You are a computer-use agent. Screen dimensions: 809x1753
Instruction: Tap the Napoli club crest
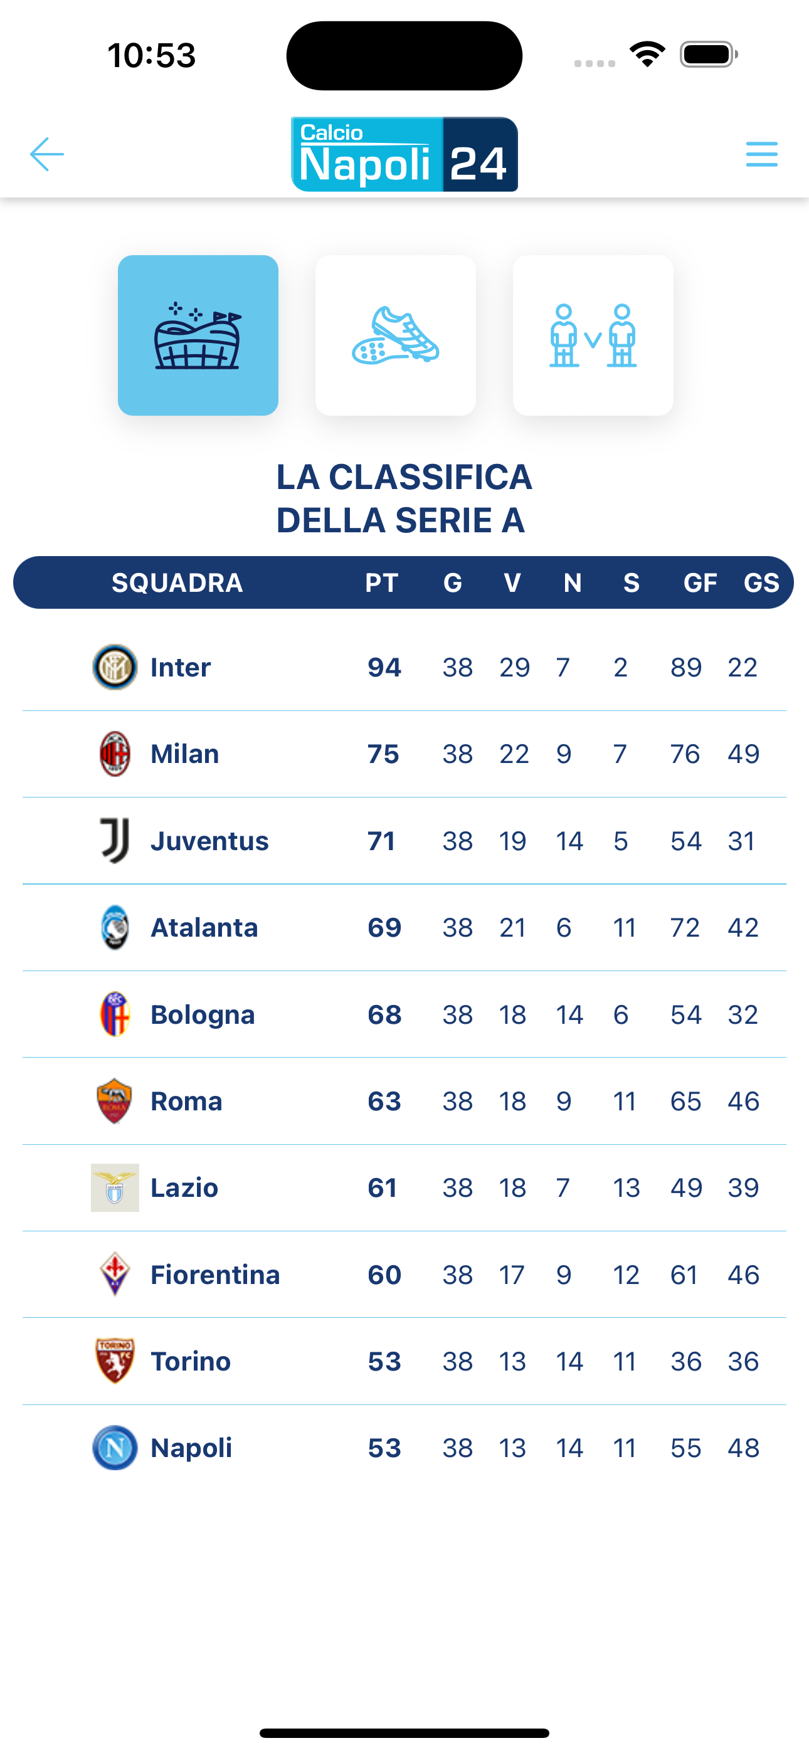[115, 1448]
